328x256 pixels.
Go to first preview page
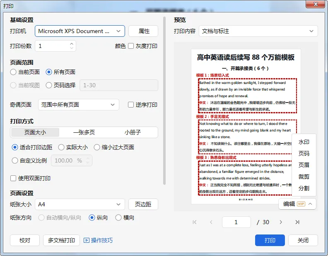pos(195,222)
